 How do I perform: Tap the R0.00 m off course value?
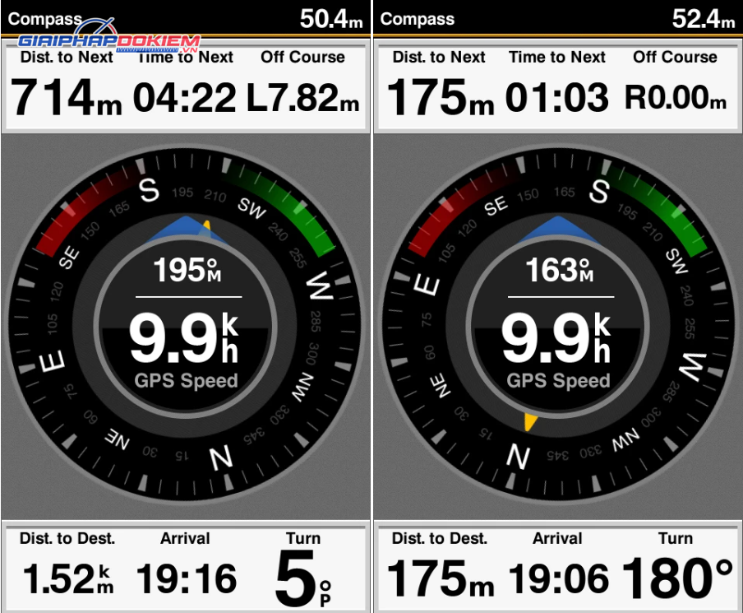676,98
